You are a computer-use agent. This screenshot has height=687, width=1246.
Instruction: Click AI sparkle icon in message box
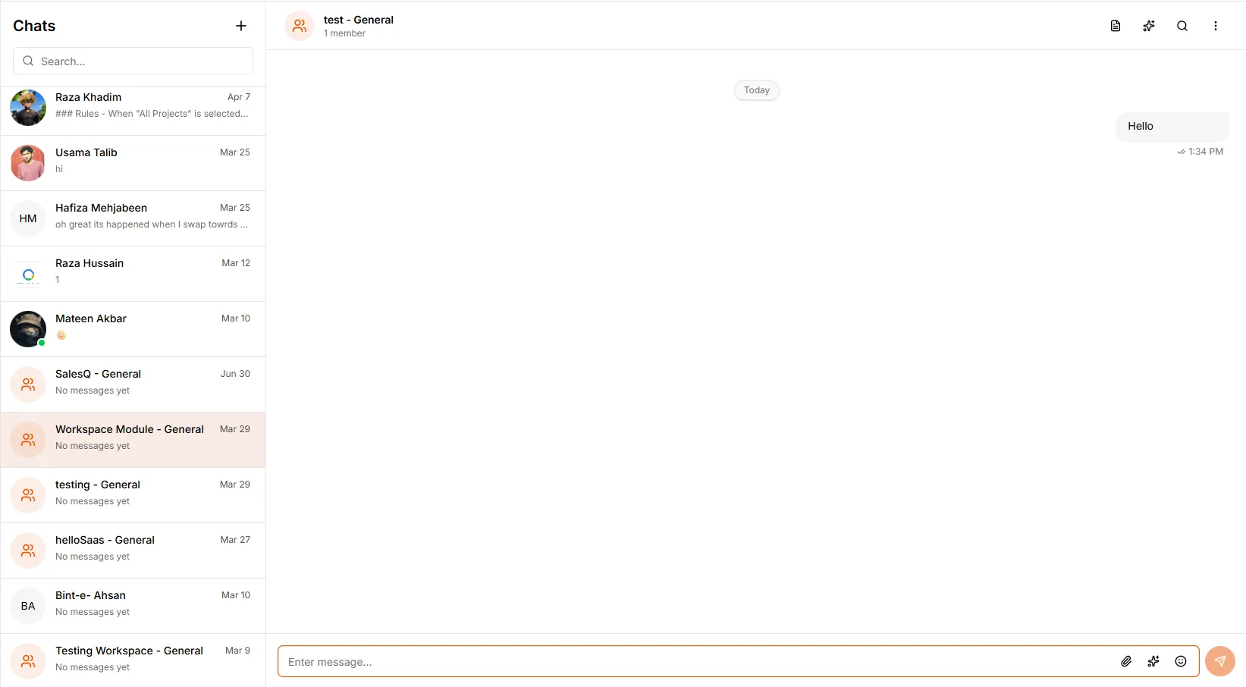[1153, 661]
